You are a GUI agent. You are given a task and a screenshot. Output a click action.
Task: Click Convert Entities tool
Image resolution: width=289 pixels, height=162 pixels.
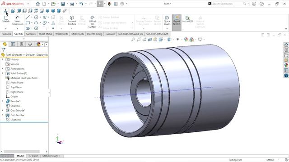pyautogui.click(x=72, y=20)
